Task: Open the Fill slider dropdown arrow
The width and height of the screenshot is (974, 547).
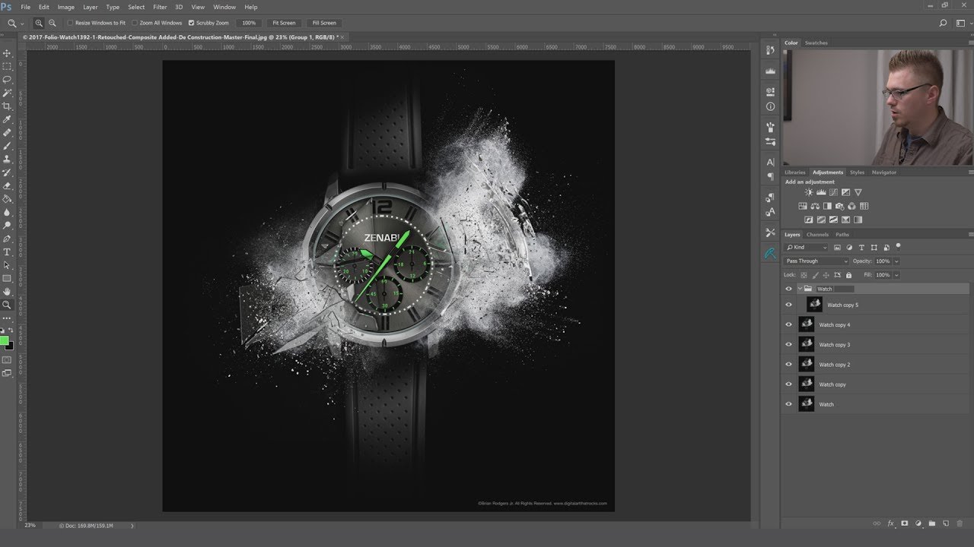Action: point(896,275)
